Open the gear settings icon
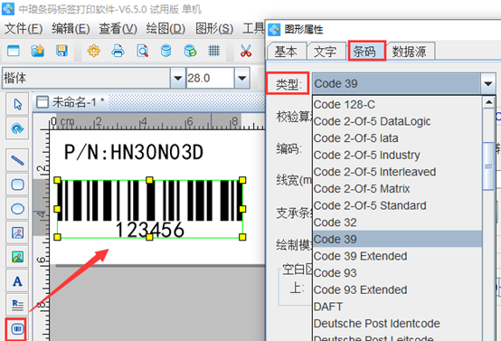This screenshot has width=501, height=341. pos(94,51)
